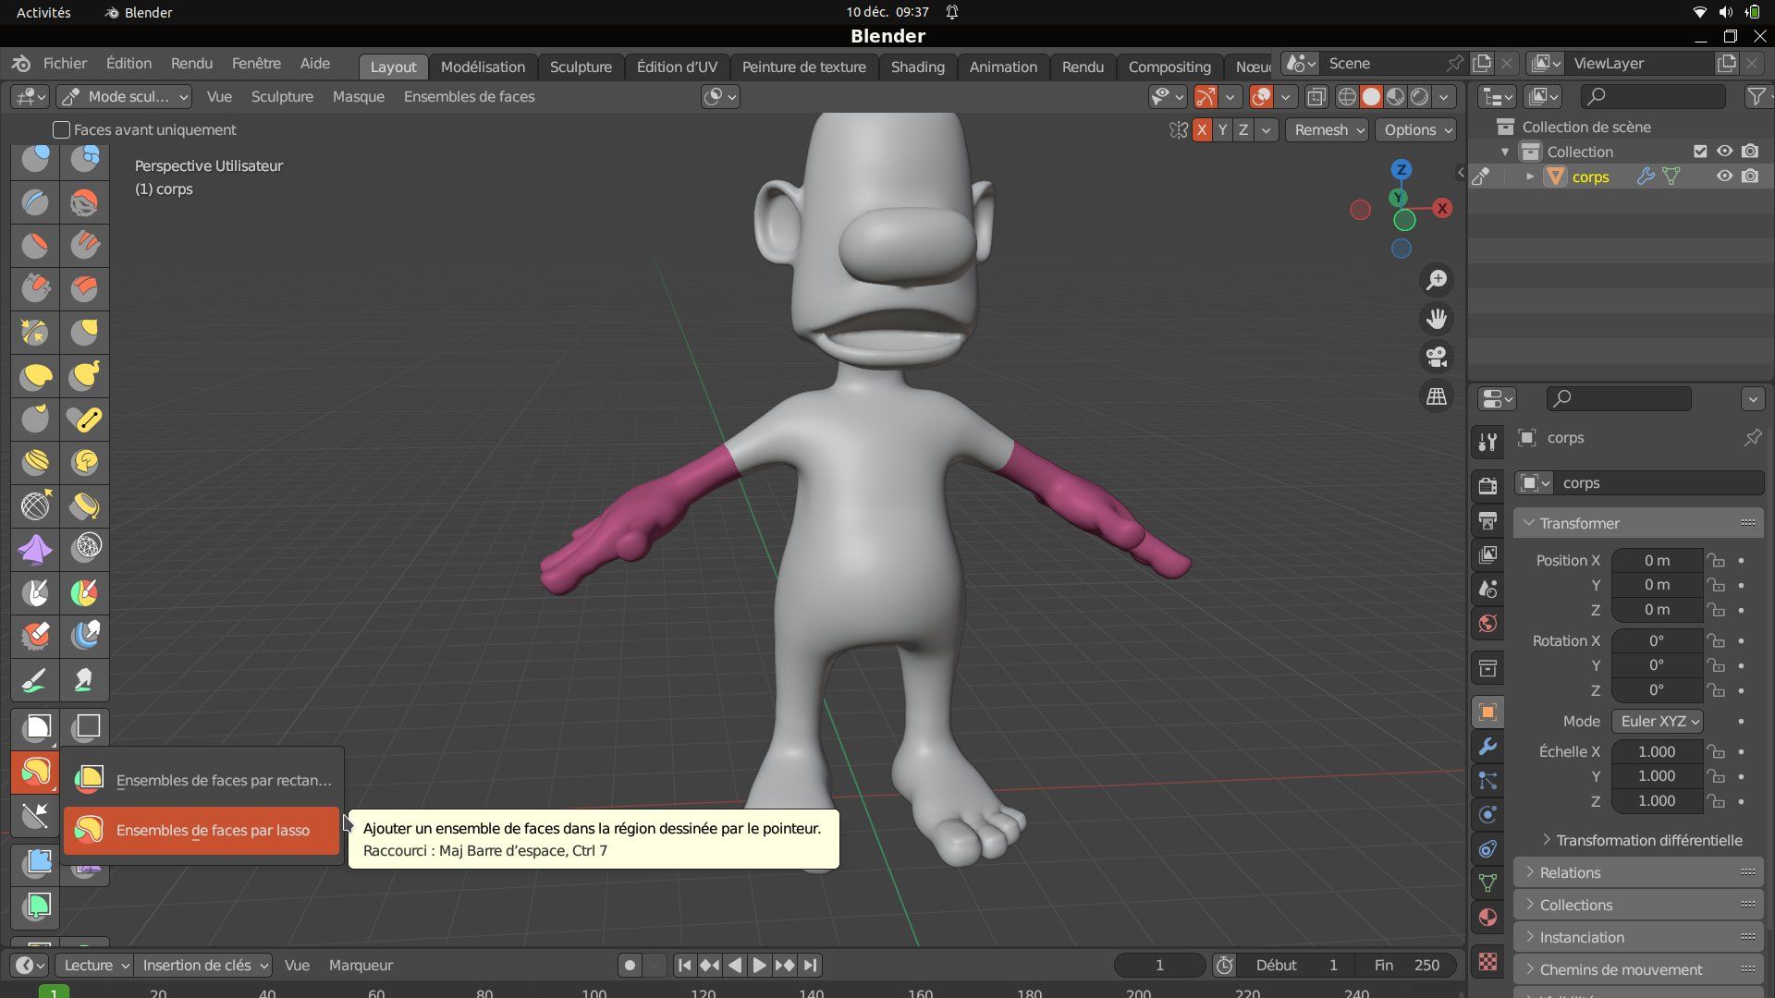Select the Pose brush with bone icon
This screenshot has width=1775, height=998.
85,420
